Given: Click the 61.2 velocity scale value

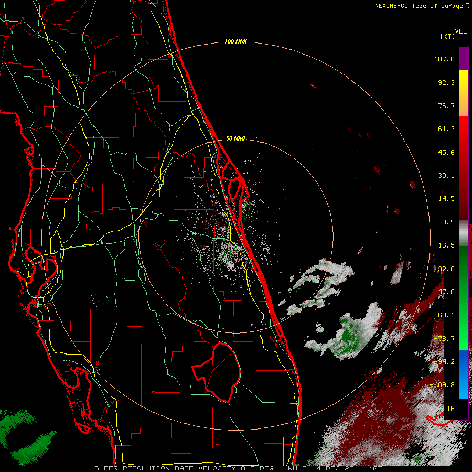Looking at the screenshot, I should coord(446,129).
